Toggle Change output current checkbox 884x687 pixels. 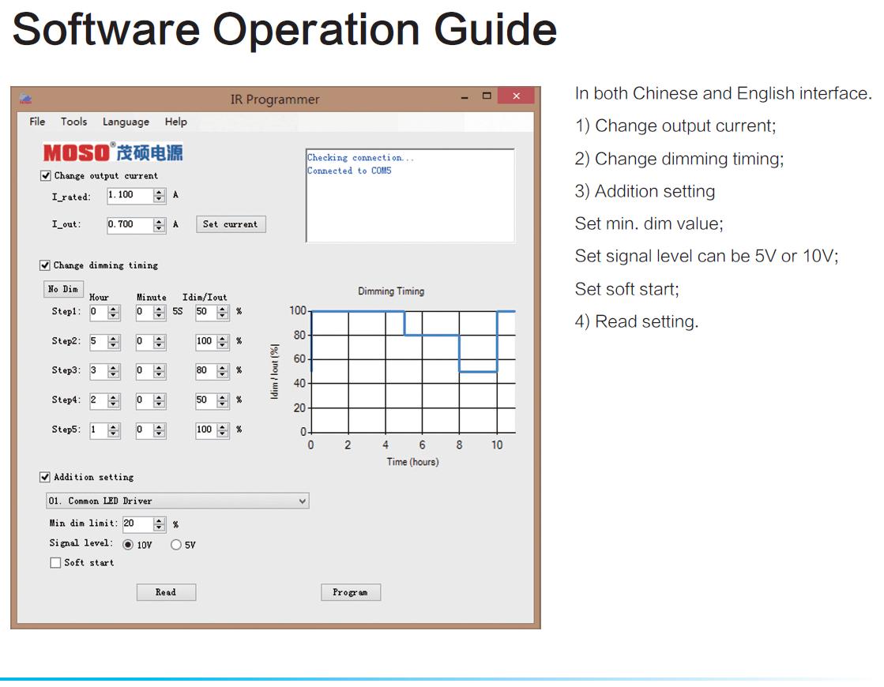[x=46, y=176]
